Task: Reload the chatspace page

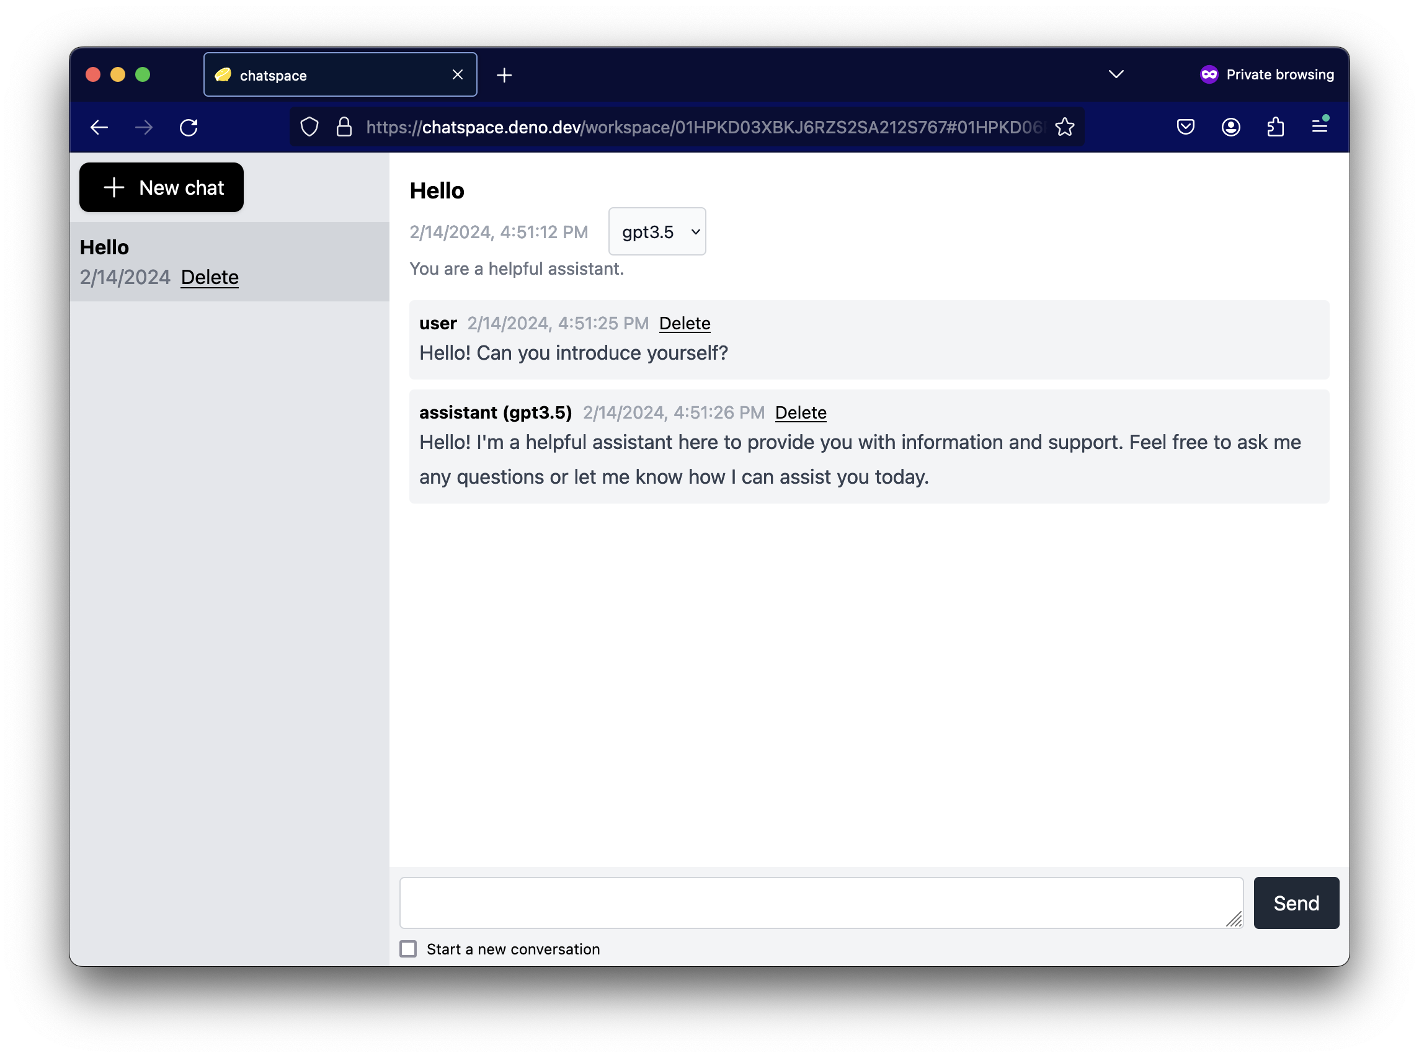Action: click(189, 128)
